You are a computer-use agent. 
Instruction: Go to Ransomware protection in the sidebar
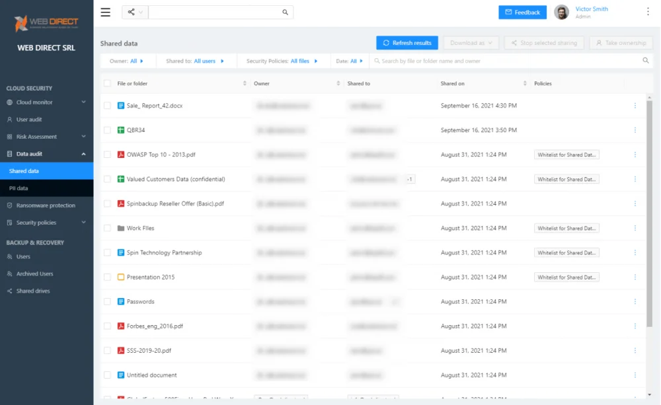tap(46, 205)
